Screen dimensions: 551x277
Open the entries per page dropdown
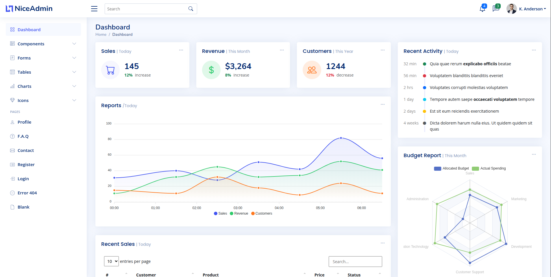[111, 261]
